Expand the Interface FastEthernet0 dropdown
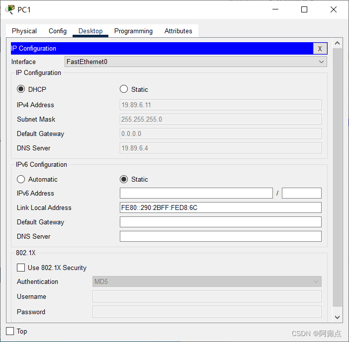 pyautogui.click(x=196, y=62)
